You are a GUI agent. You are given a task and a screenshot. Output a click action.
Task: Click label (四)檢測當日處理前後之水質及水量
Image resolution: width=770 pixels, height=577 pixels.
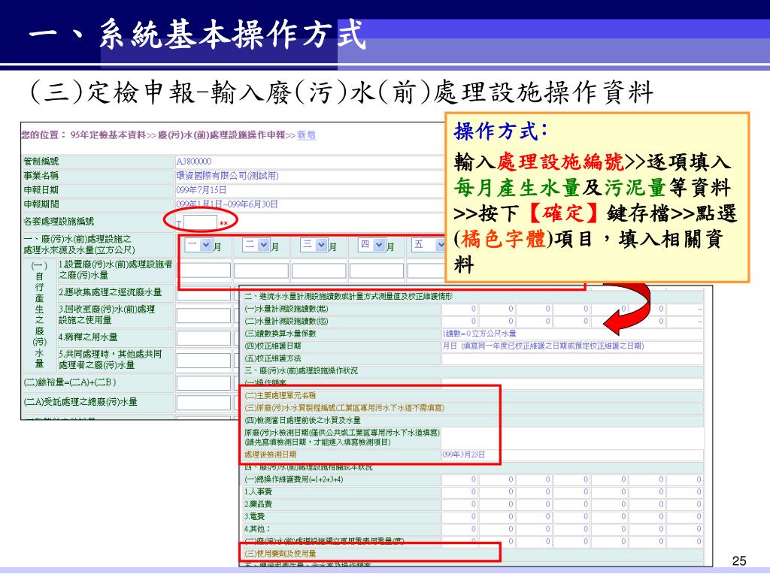coord(302,420)
